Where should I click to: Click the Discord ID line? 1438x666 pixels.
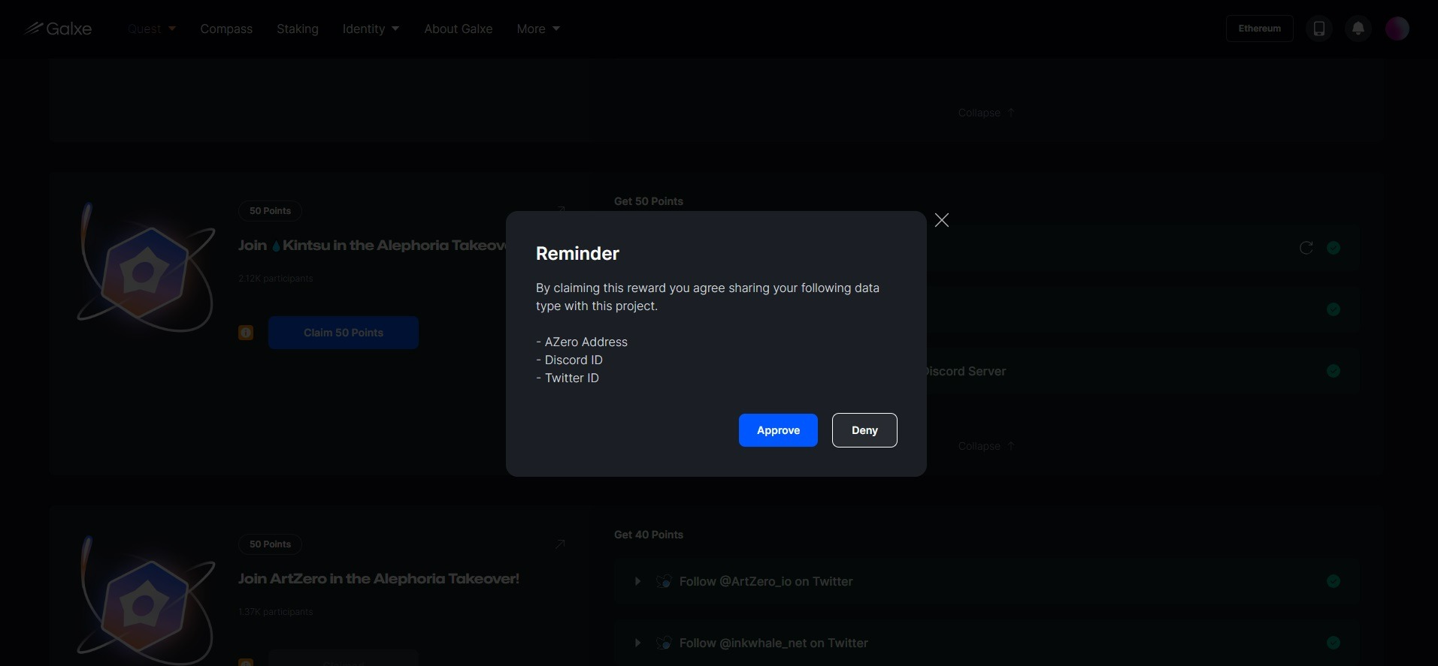click(x=569, y=360)
